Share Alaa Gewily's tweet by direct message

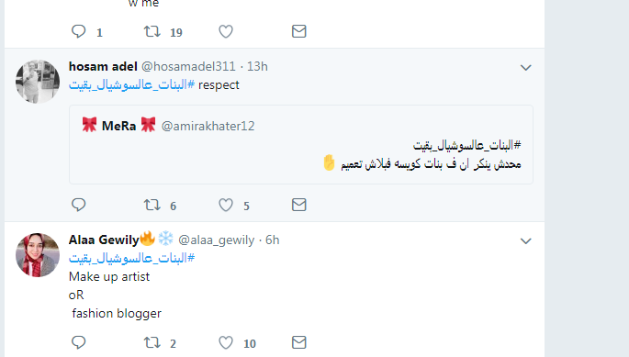[x=298, y=342]
